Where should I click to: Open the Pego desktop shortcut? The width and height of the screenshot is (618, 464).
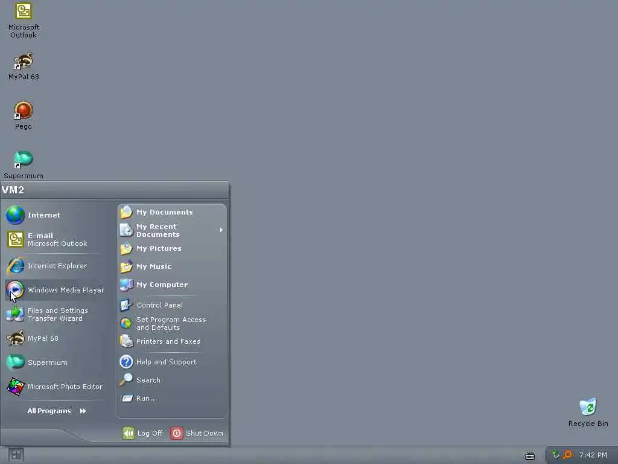24,115
